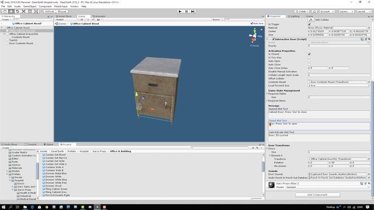Toggle the Local handle rotation button

click(x=62, y=12)
